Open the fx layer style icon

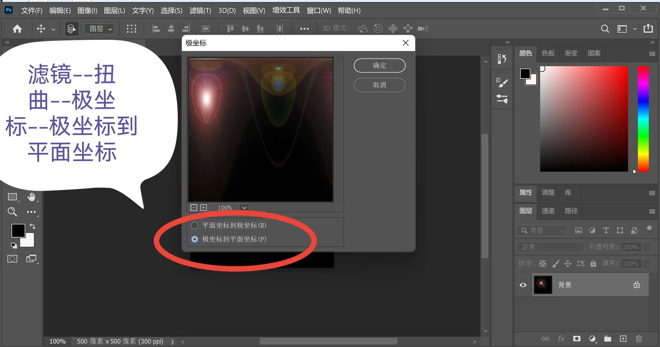point(561,339)
